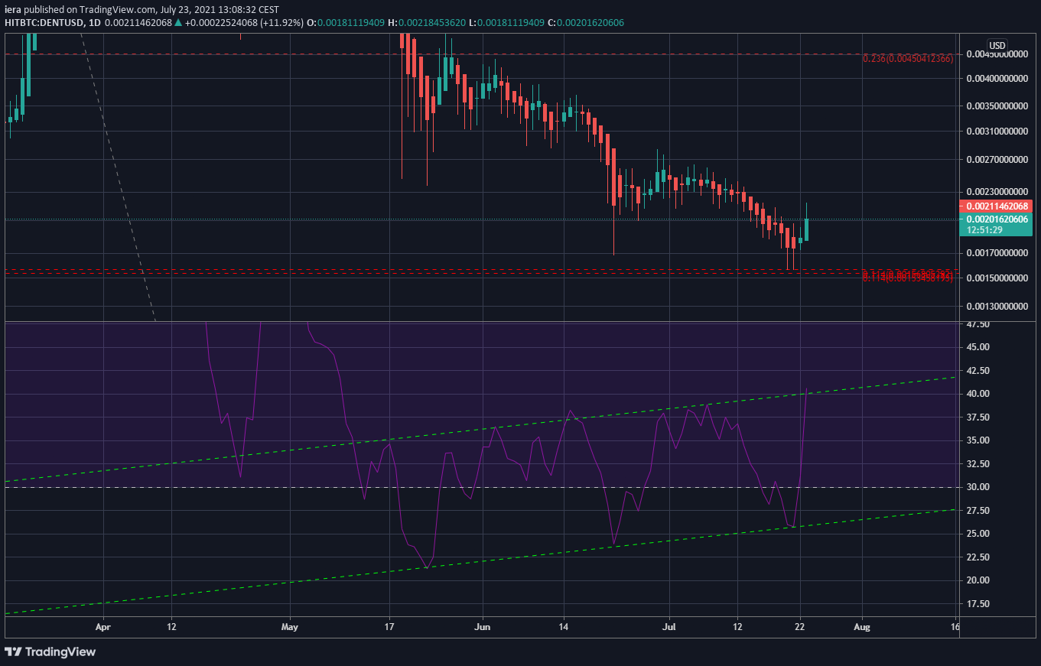The image size is (1041, 666).
Task: Click the 17 date label on the time axis
Action: [390, 627]
